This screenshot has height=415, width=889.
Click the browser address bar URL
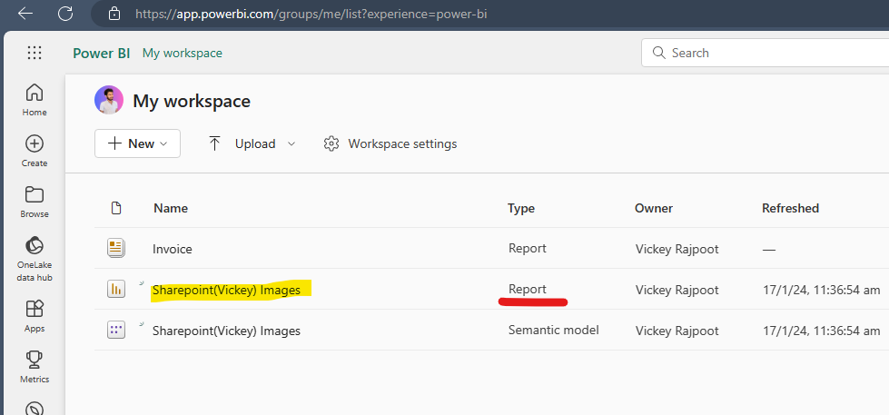coord(311,14)
